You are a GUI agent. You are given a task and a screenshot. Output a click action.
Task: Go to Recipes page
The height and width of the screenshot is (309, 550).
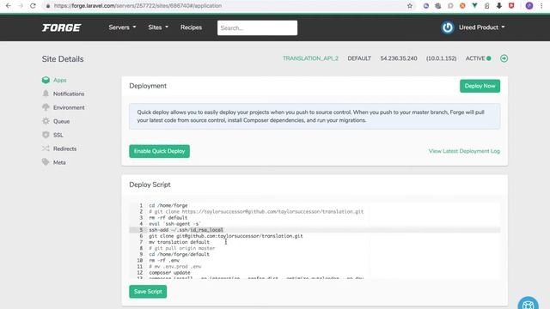[191, 27]
